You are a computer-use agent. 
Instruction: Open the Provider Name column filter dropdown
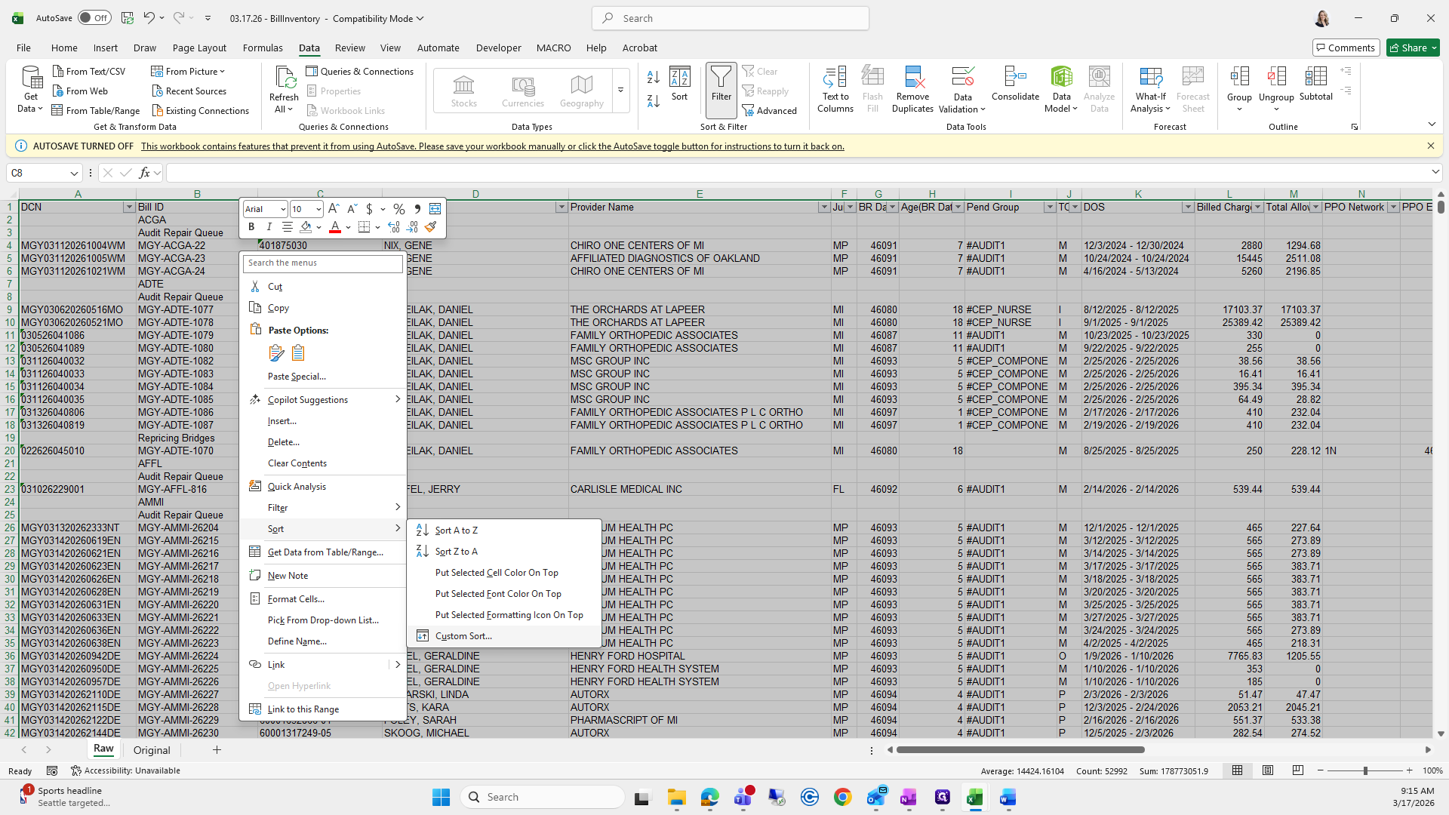coord(824,207)
